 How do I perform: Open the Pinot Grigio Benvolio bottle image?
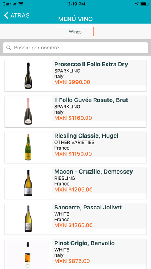pyautogui.click(x=28, y=254)
